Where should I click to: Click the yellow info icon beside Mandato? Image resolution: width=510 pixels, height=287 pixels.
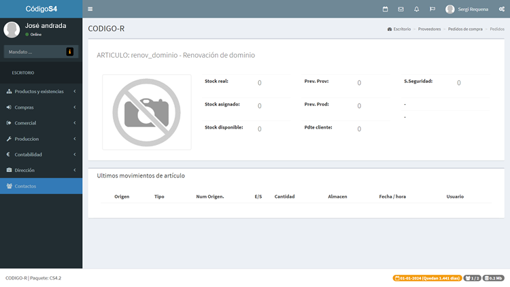[x=69, y=52]
